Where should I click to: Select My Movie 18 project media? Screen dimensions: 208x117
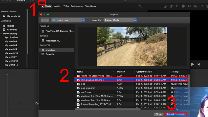(11, 16)
